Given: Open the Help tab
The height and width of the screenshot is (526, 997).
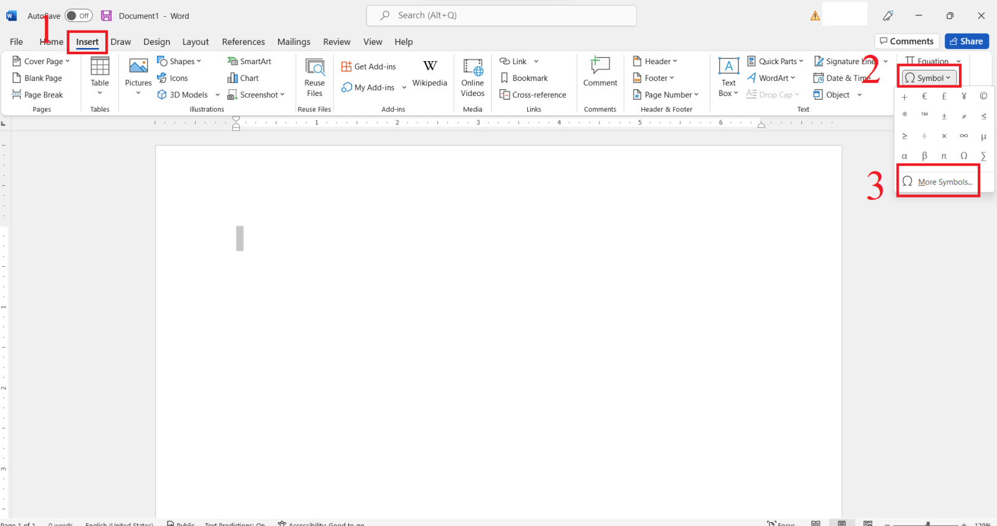Looking at the screenshot, I should [x=404, y=42].
